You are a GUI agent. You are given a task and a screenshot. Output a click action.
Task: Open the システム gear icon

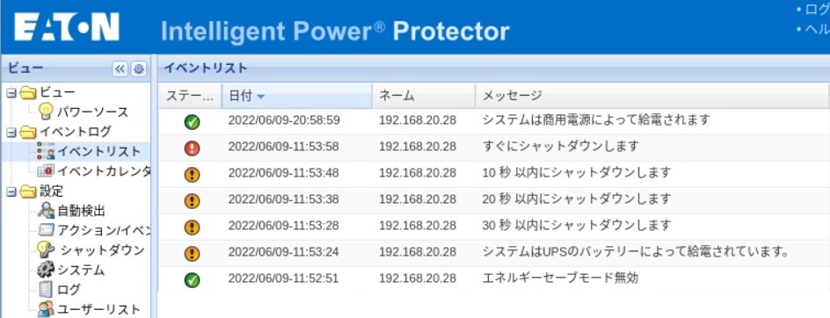pyautogui.click(x=46, y=270)
